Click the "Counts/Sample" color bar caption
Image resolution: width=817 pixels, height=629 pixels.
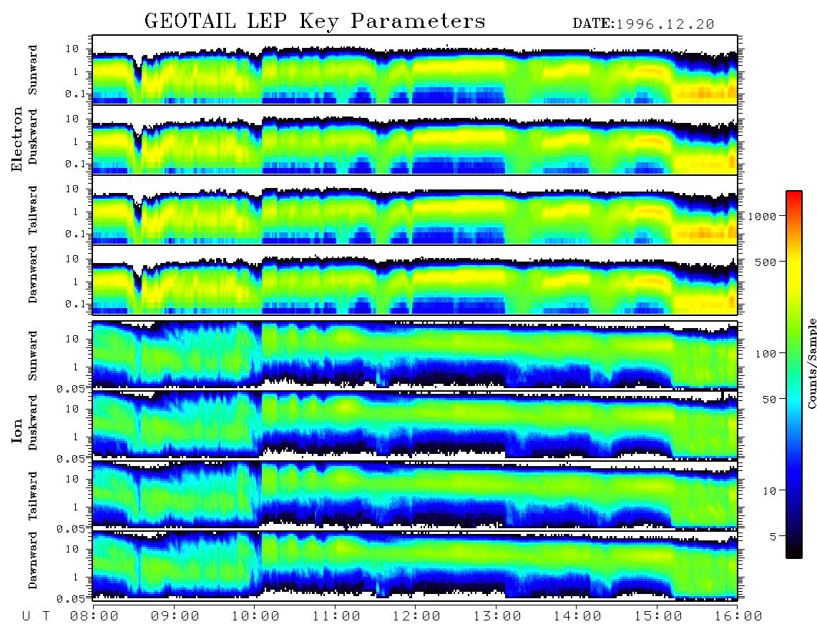pyautogui.click(x=811, y=363)
